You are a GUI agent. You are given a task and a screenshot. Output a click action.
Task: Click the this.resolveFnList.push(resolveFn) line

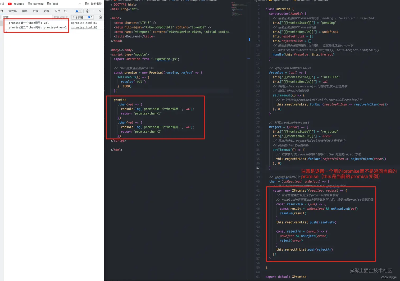click(306, 222)
